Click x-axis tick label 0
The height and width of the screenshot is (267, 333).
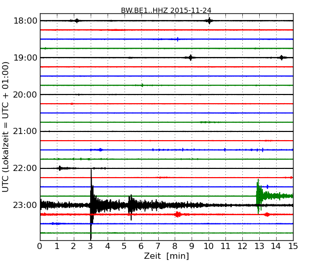click(x=40, y=246)
